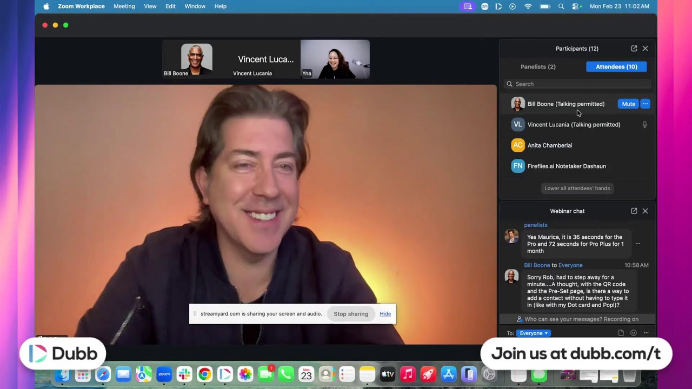The width and height of the screenshot is (692, 389).
Task: Hide the screen sharing notification bar
Action: (x=385, y=314)
